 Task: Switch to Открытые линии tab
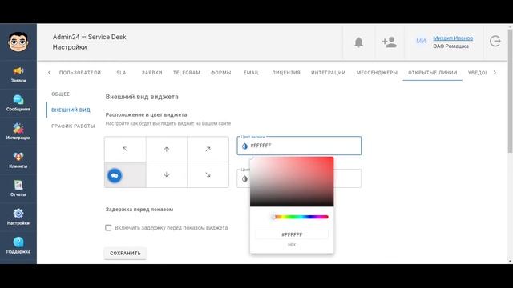coord(433,73)
